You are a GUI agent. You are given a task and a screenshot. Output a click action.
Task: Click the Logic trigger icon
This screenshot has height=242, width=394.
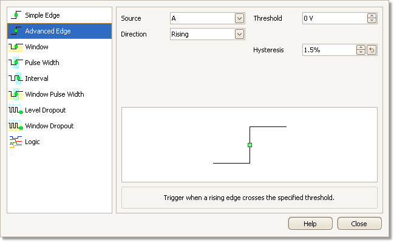point(16,142)
